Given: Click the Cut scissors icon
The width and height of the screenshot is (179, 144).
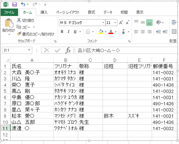Looking at the screenshot, I should click(19, 20).
